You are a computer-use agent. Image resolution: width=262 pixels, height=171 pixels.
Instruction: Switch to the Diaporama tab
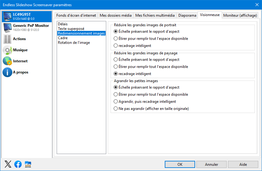click(187, 15)
